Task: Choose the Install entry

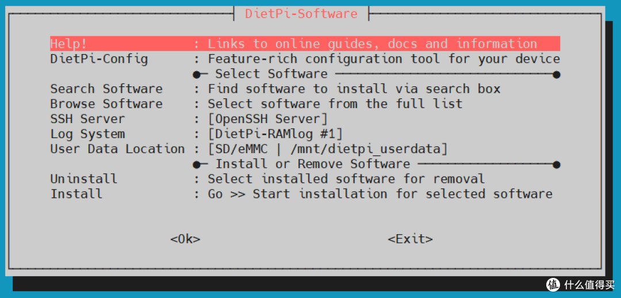Action: click(x=76, y=193)
